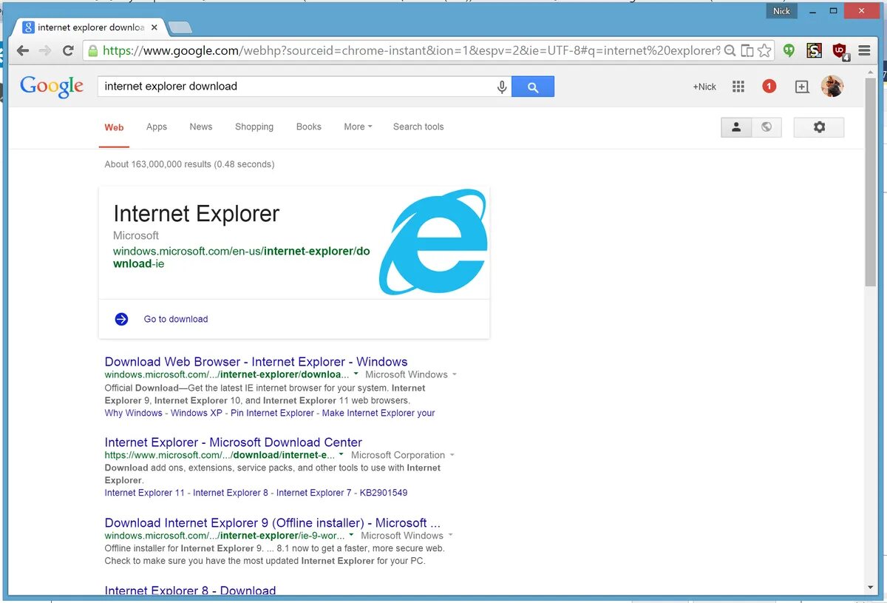Open the Internet Explorer 8 sitelink
Screen dimensions: 887x603
click(x=231, y=493)
